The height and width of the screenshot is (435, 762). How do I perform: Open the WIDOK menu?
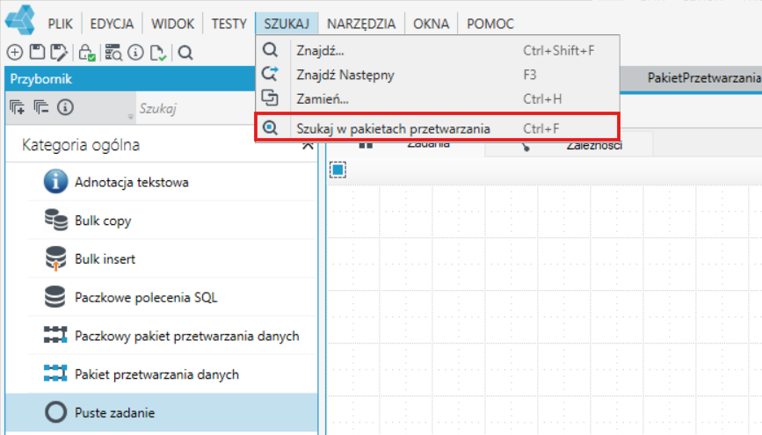tap(172, 24)
